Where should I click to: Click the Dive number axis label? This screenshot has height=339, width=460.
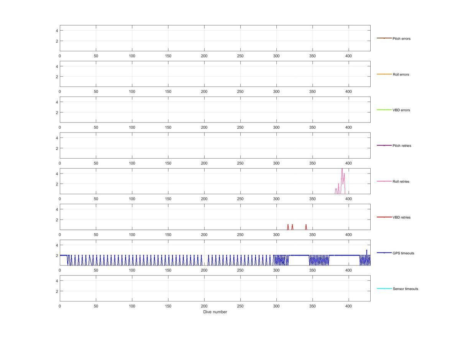215,312
